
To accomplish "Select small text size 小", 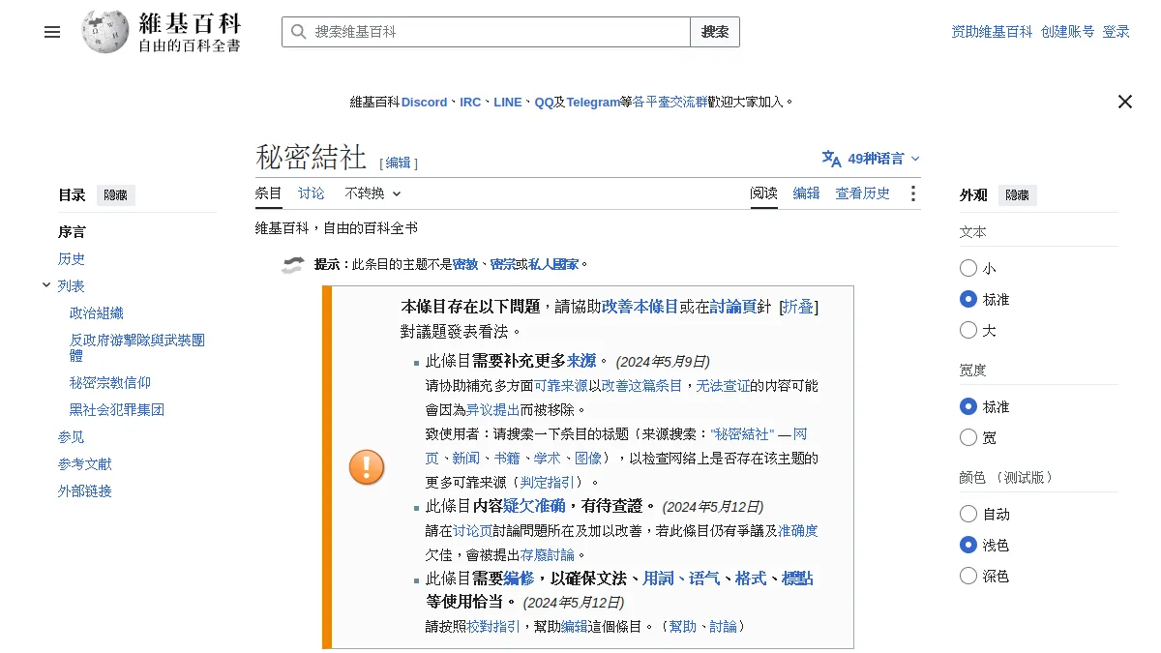I will point(968,268).
